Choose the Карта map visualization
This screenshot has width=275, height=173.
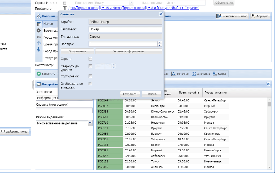[219, 74]
